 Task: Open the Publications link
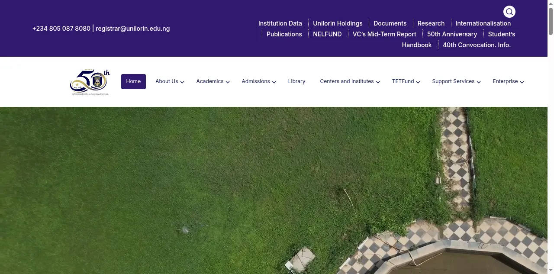[284, 34]
